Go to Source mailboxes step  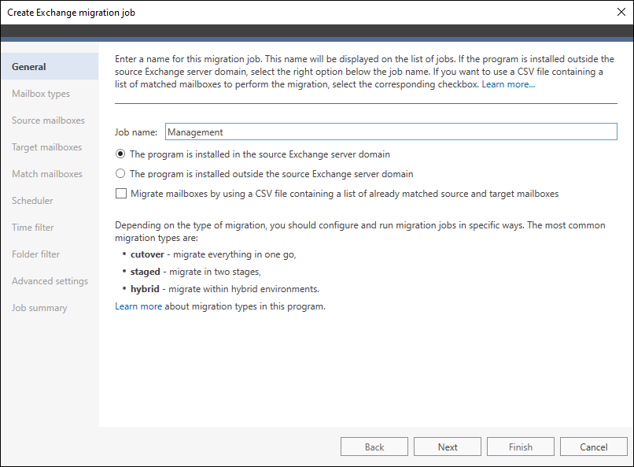pyautogui.click(x=48, y=120)
